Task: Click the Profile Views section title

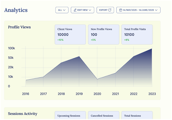Action: (19, 27)
